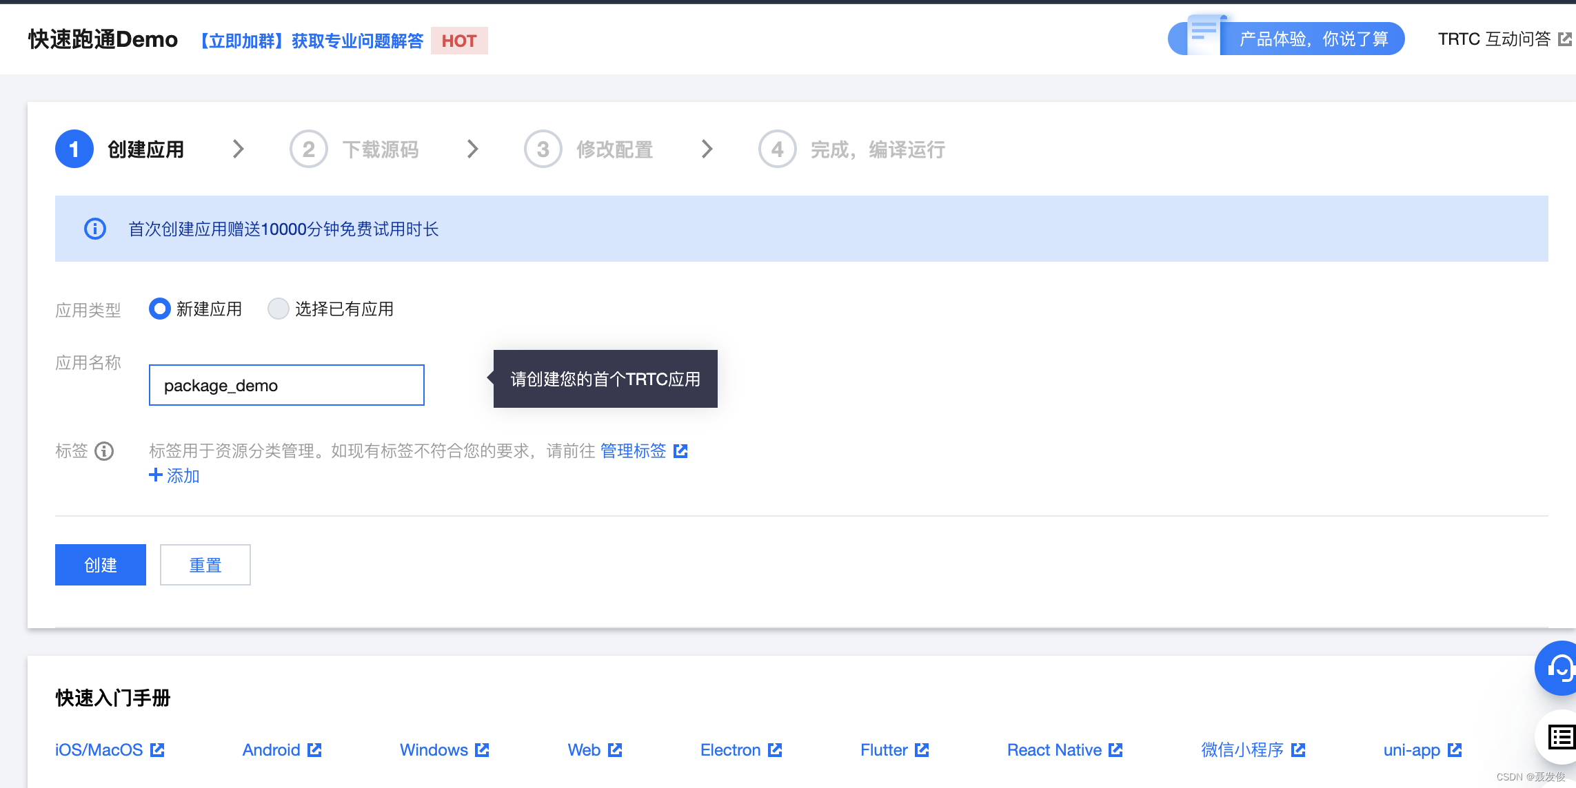Image resolution: width=1576 pixels, height=788 pixels.
Task: Go to the 完成，编译运行 step label
Action: click(x=878, y=149)
